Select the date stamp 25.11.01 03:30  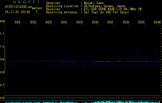click(18, 12)
